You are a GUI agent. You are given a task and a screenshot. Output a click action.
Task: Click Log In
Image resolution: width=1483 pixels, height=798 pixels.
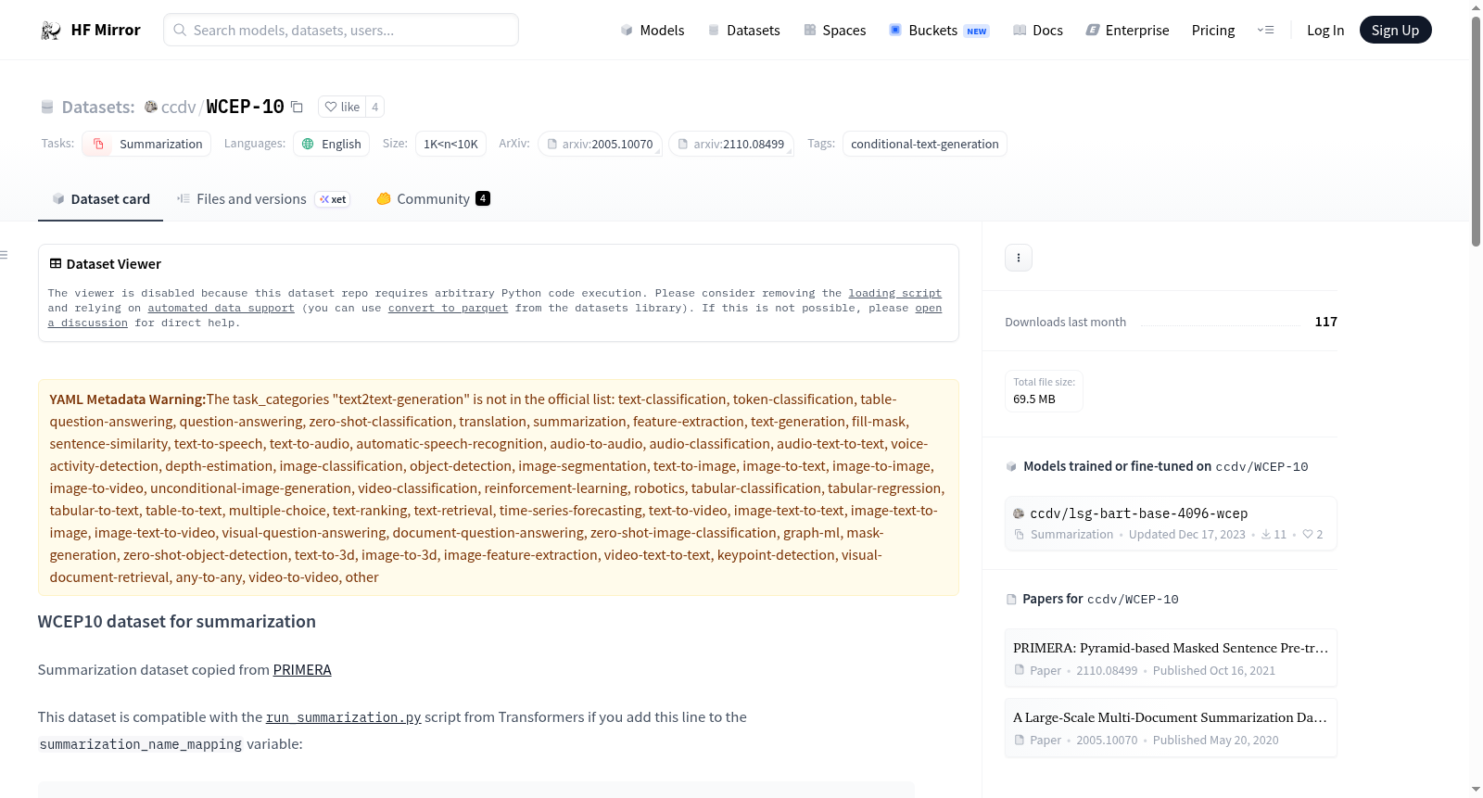(1325, 31)
